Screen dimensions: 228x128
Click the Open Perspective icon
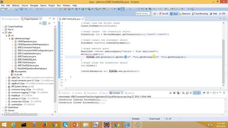155,14
